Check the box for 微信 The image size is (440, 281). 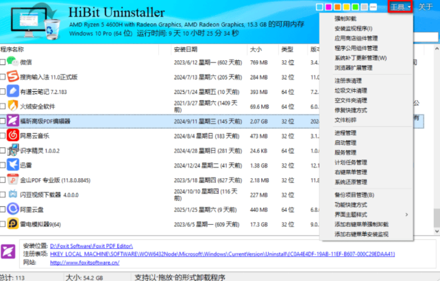3,62
